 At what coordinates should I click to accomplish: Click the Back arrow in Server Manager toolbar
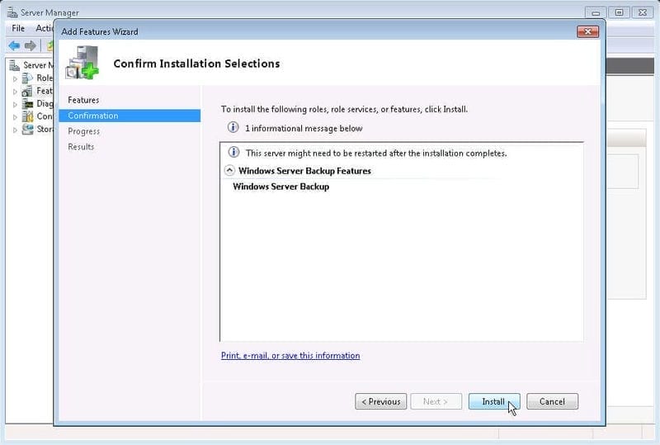14,45
